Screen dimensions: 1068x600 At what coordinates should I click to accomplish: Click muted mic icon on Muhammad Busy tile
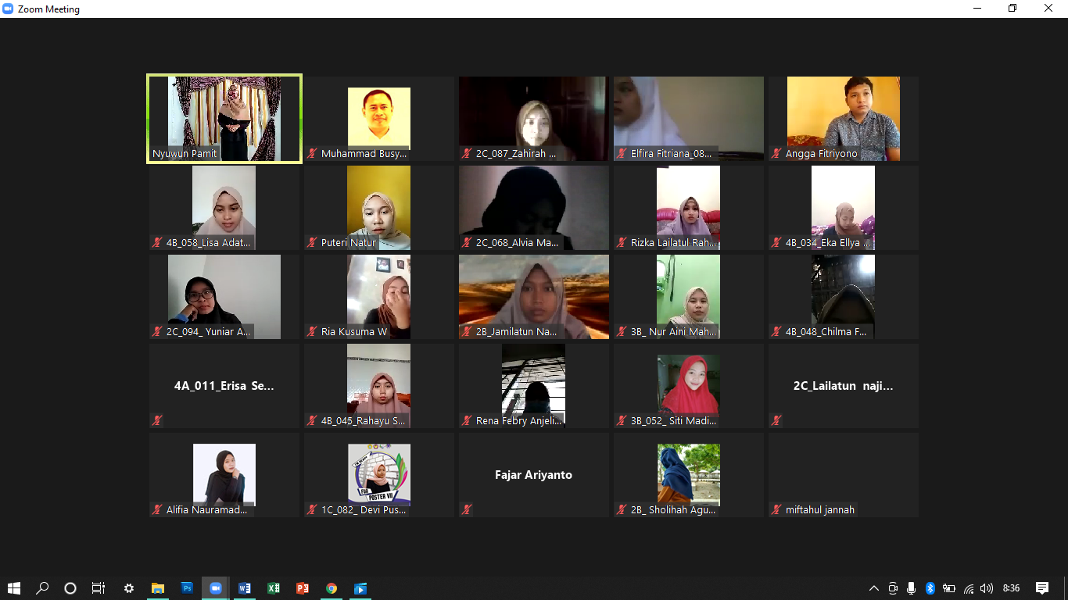312,154
